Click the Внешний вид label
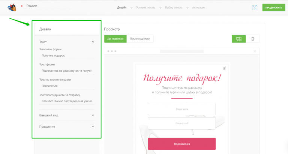 point(49,115)
